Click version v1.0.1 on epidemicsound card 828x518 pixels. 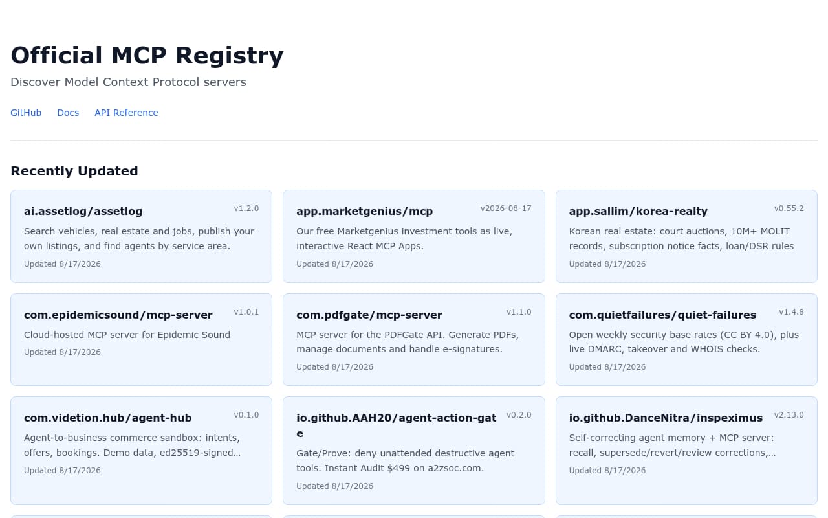tap(246, 312)
